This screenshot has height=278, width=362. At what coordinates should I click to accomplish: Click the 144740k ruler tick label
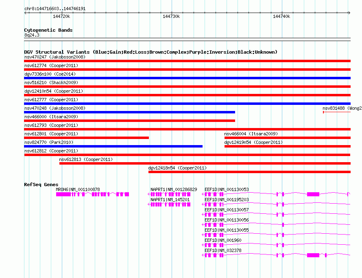pos(281,16)
